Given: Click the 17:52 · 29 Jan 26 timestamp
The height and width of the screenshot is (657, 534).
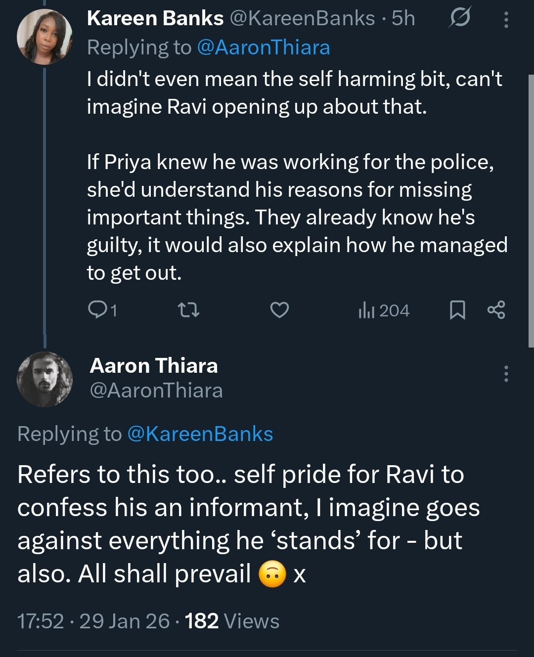Looking at the screenshot, I should point(93,621).
